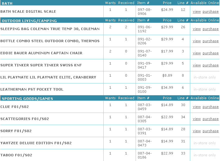This screenshot has width=220, height=161.
Task: Select the Yahtzee Deluxe Edition item name
Action: click(x=36, y=143)
